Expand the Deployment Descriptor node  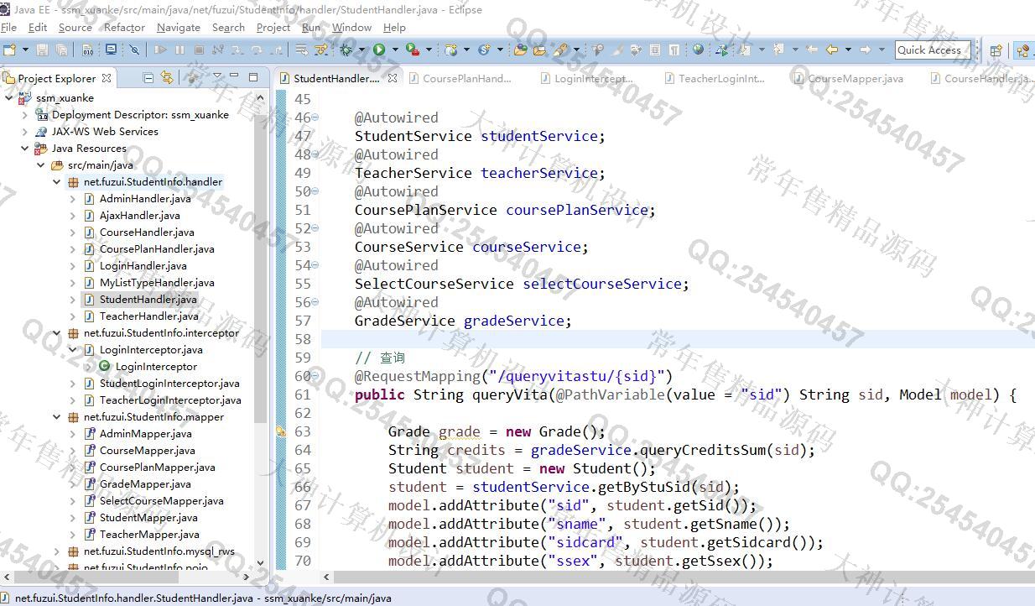click(24, 115)
